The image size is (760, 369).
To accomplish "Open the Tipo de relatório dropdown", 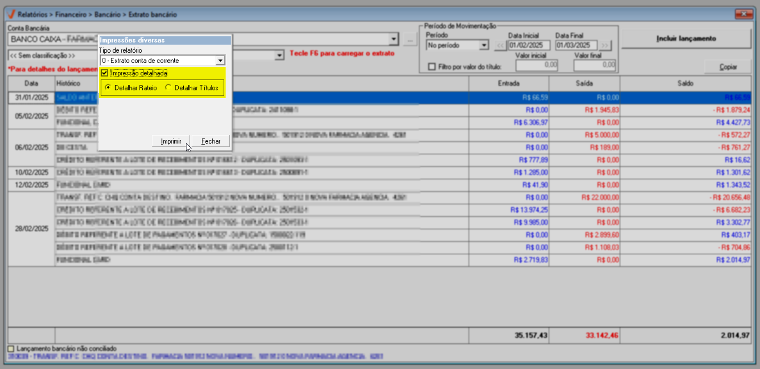I will [x=220, y=60].
